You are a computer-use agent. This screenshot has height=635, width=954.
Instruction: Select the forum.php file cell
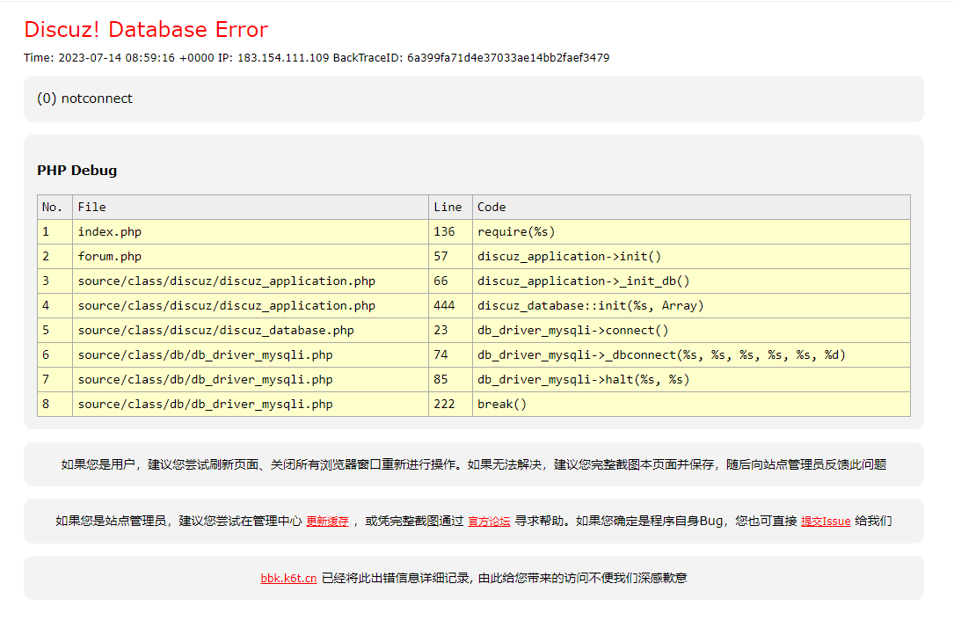[x=110, y=257]
